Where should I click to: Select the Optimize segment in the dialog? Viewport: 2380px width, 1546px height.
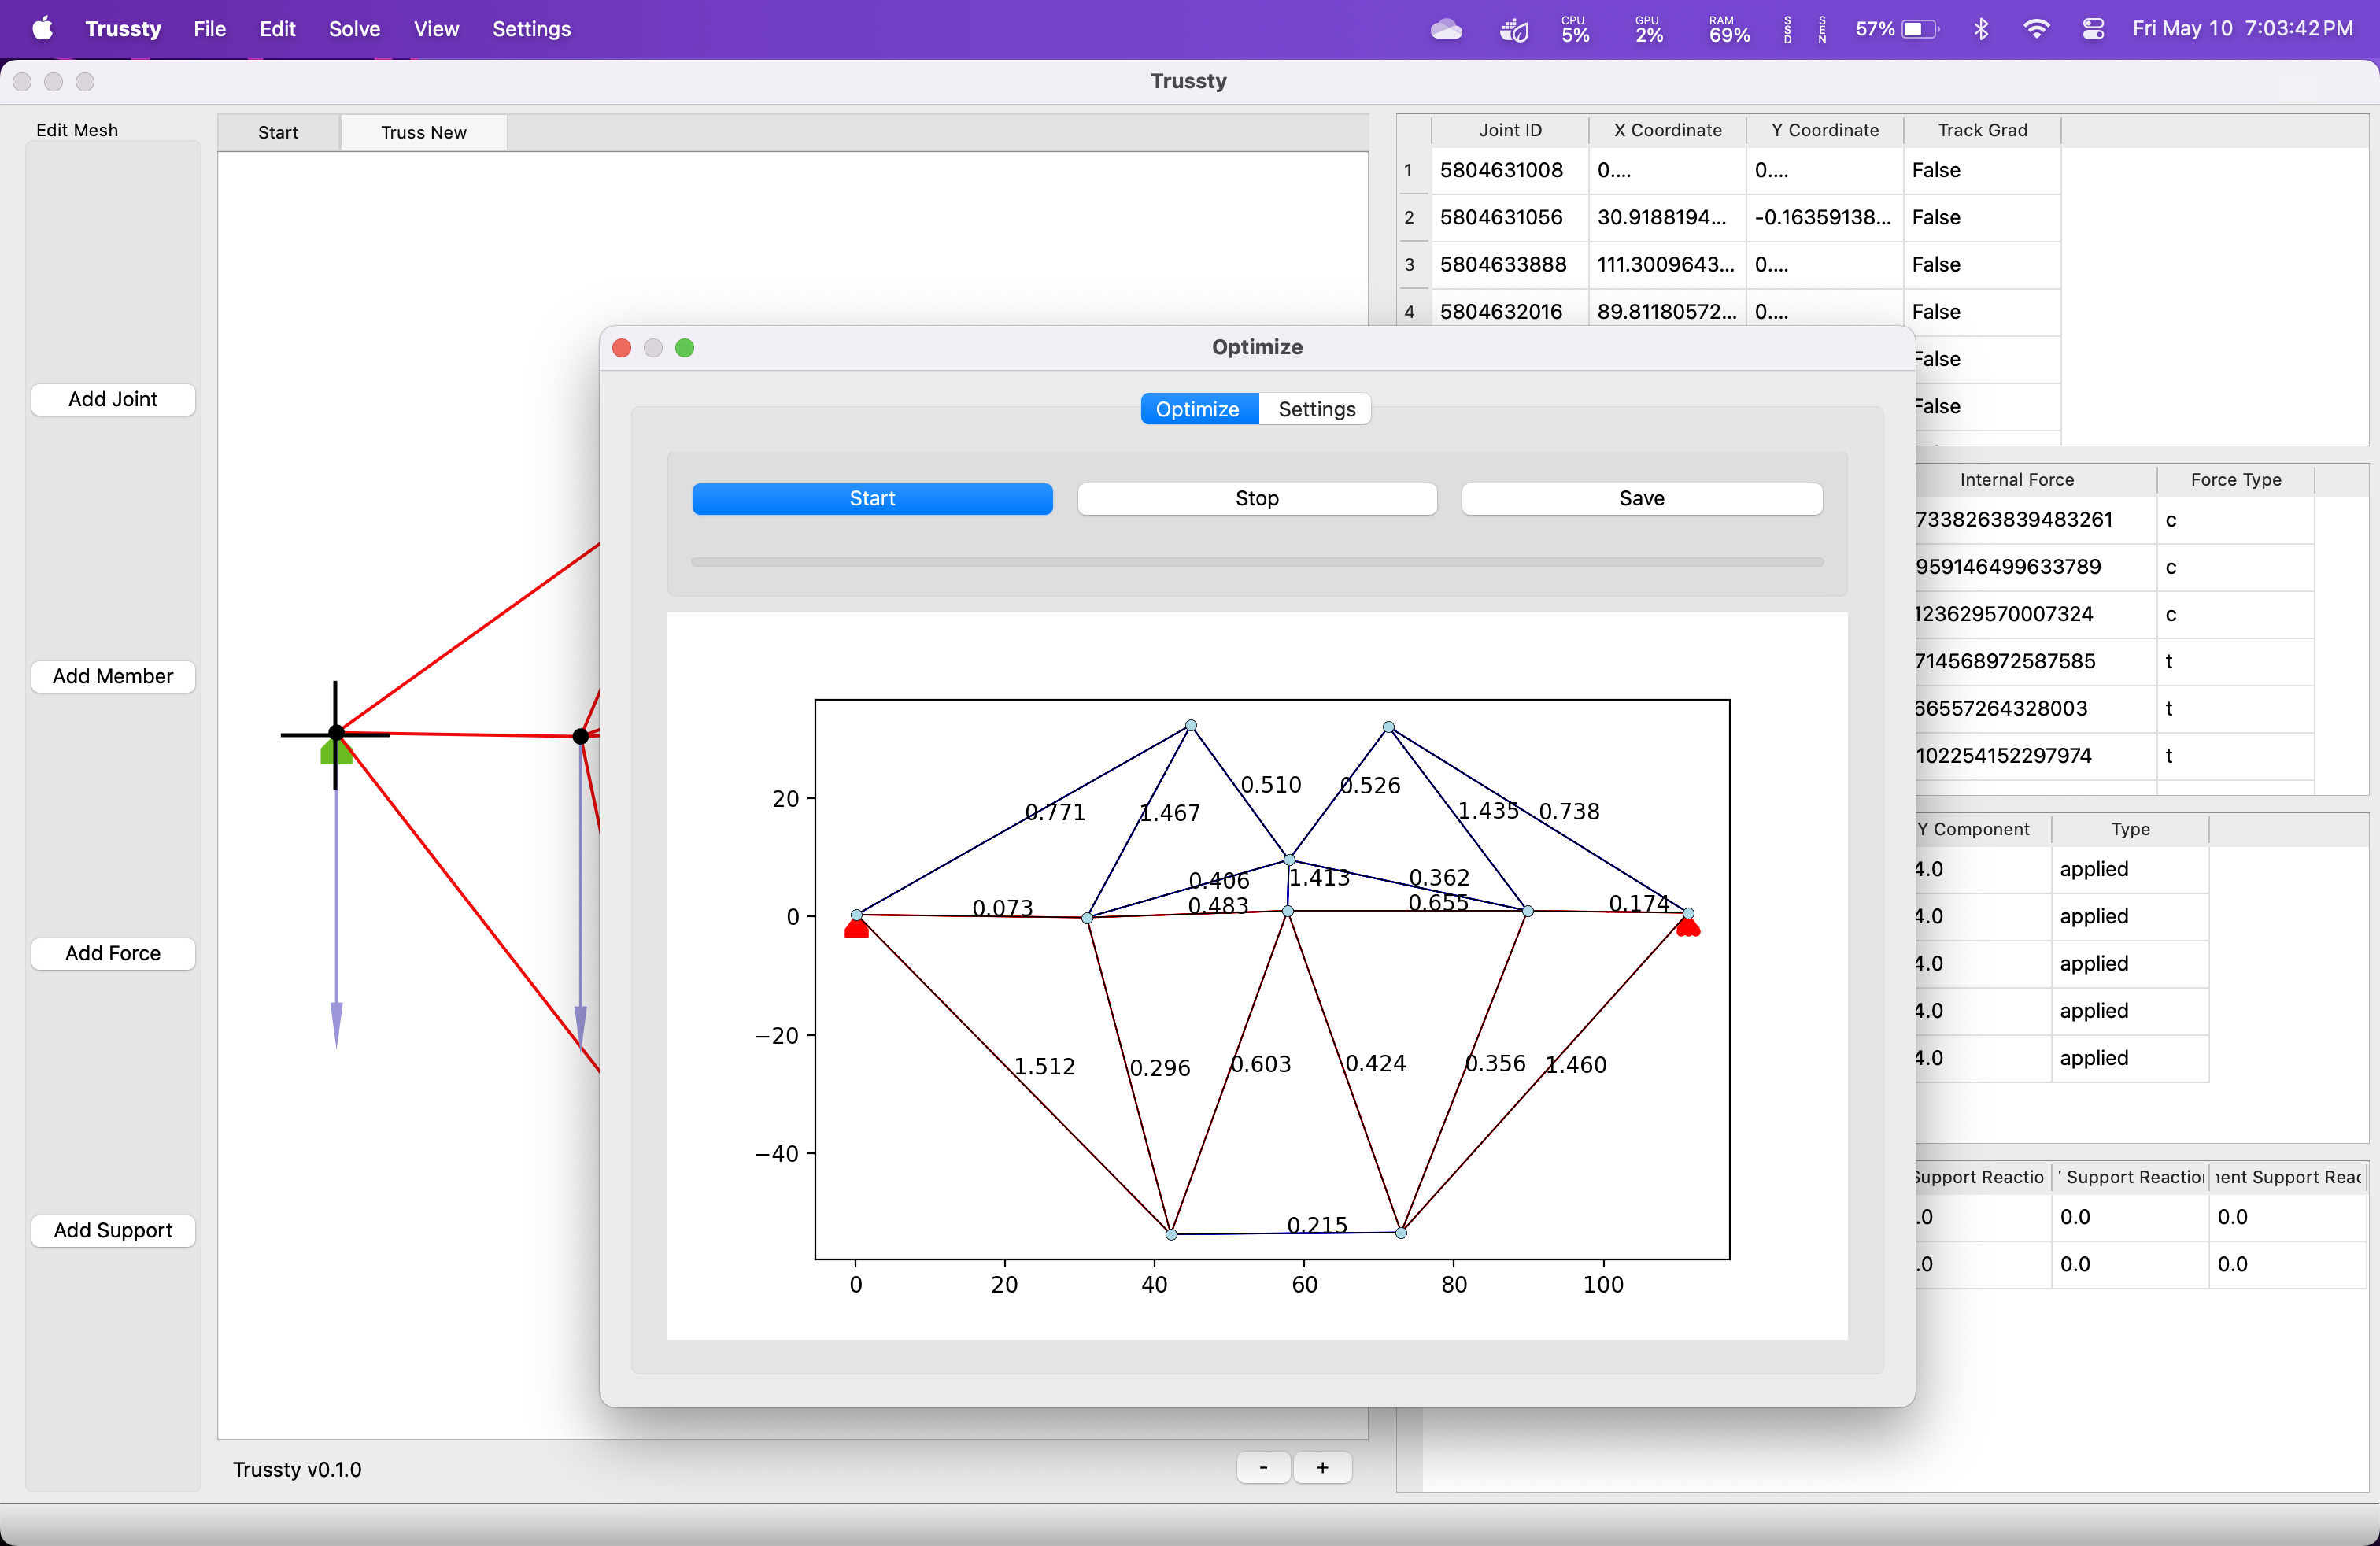[x=1198, y=409]
